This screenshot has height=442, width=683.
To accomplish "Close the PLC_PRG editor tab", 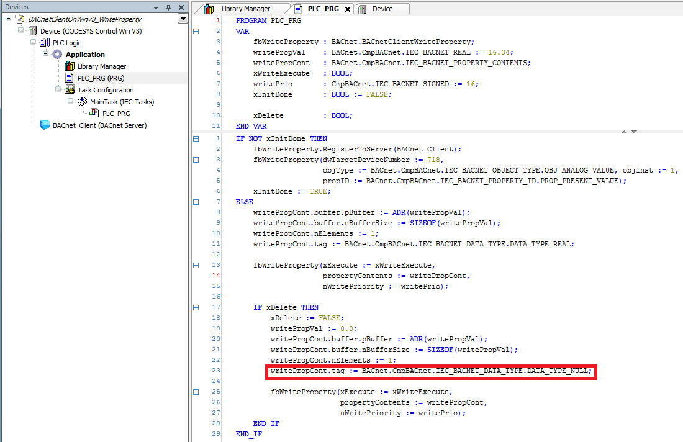I will click(347, 9).
